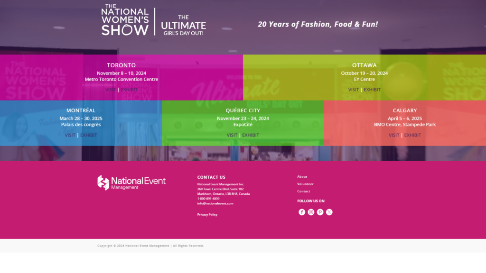Click the National Women's Show logo
486x273 pixels.
(153, 20)
